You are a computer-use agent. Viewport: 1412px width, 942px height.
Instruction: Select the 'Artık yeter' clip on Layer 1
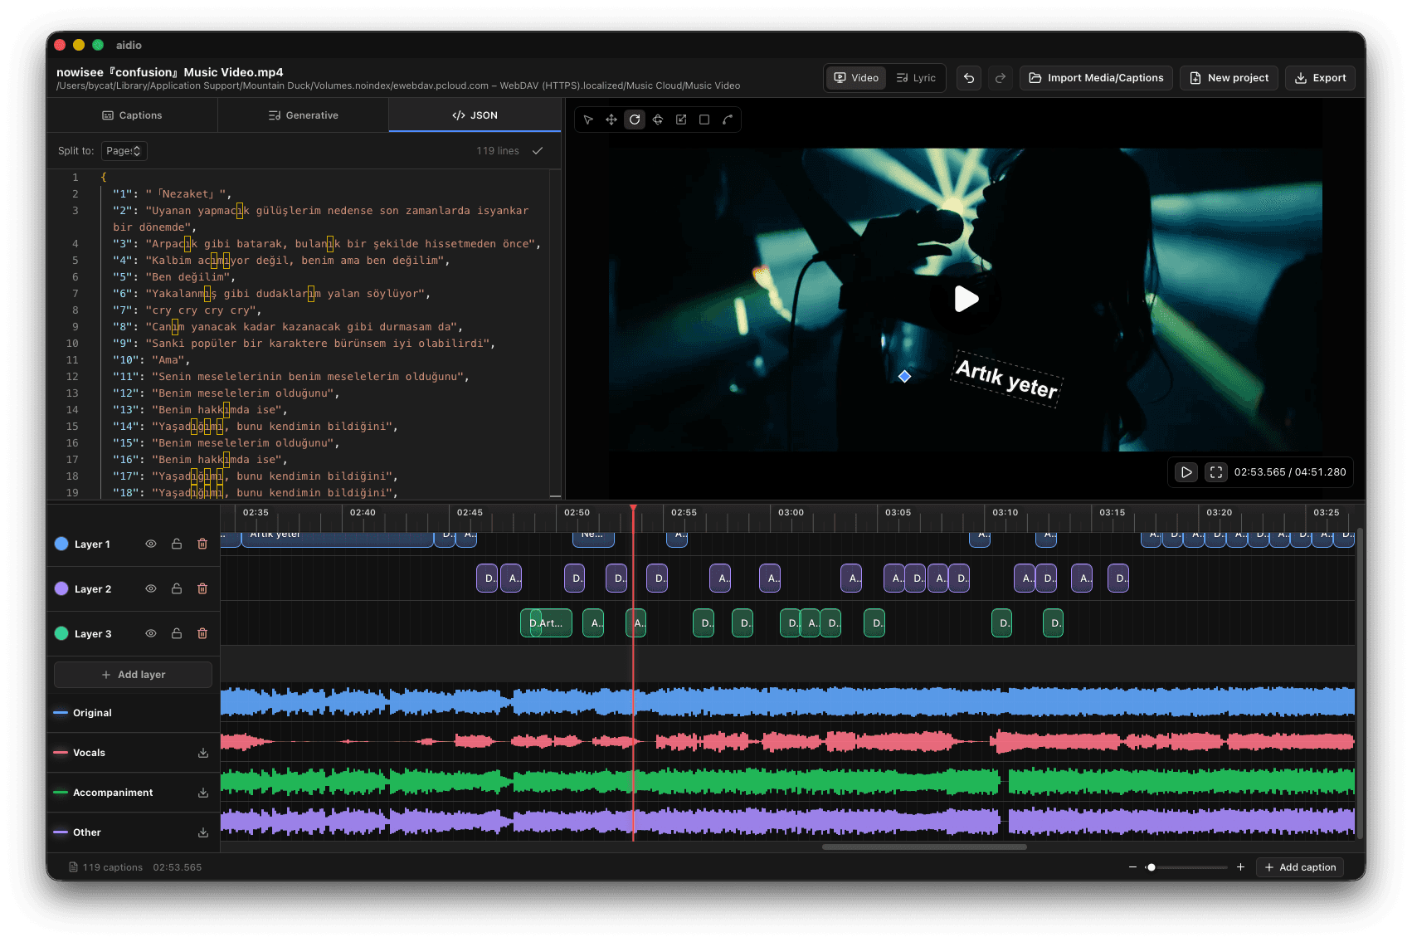tap(337, 538)
